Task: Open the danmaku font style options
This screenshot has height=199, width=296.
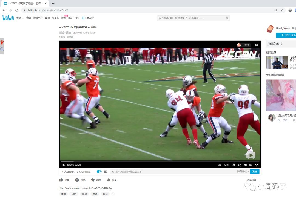Action: pos(113,172)
